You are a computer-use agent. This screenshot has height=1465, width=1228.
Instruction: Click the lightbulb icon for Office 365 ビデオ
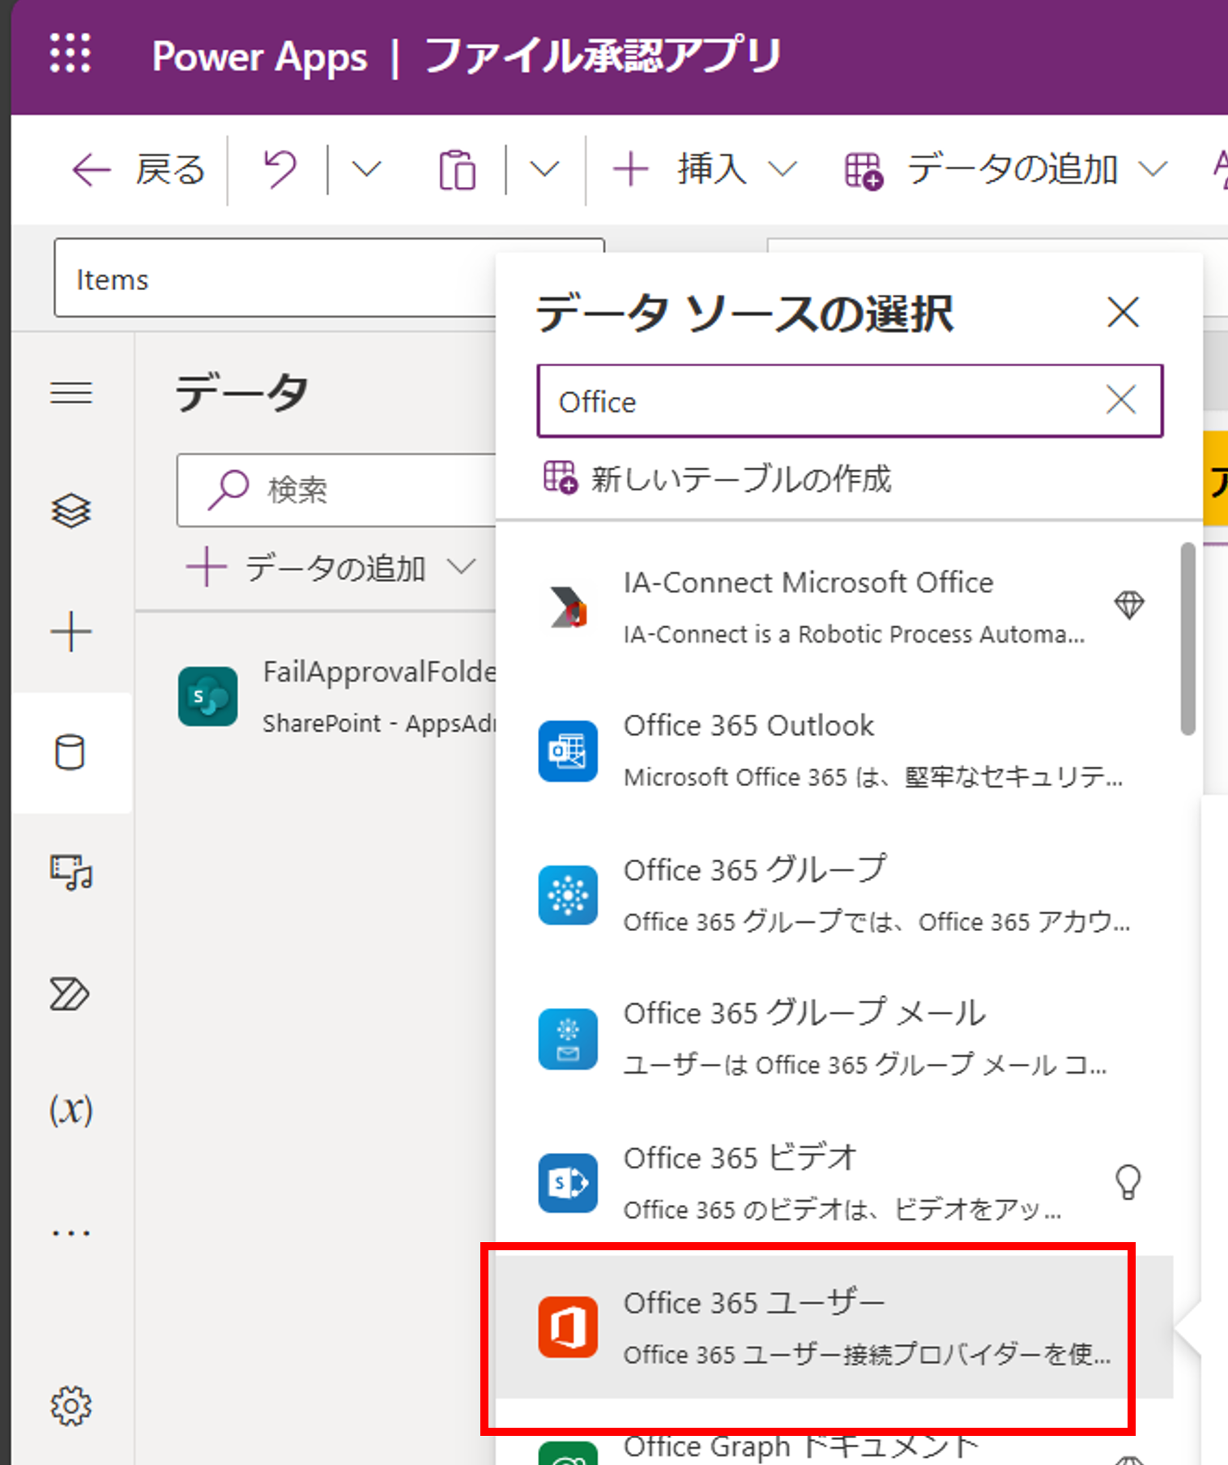click(x=1128, y=1183)
